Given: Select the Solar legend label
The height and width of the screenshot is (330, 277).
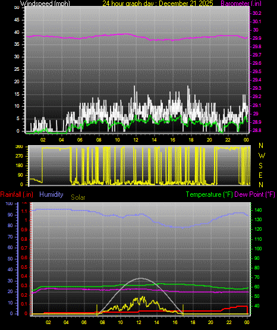Looking at the screenshot, I should (x=78, y=197).
